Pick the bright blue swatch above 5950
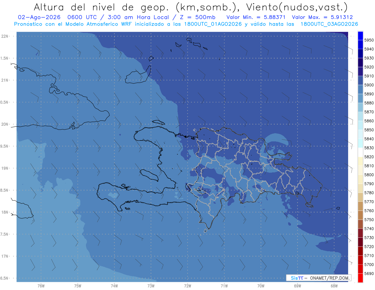Viewport: 375px width, 290px height. (360, 36)
